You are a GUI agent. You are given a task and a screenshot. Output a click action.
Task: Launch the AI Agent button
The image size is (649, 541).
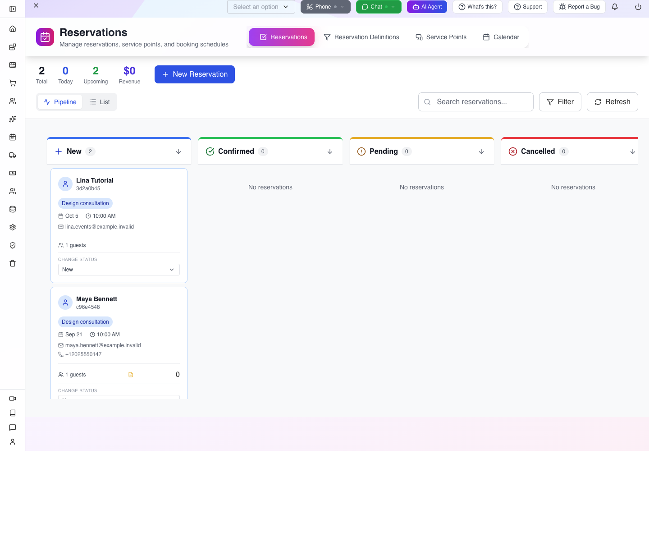pos(427,7)
